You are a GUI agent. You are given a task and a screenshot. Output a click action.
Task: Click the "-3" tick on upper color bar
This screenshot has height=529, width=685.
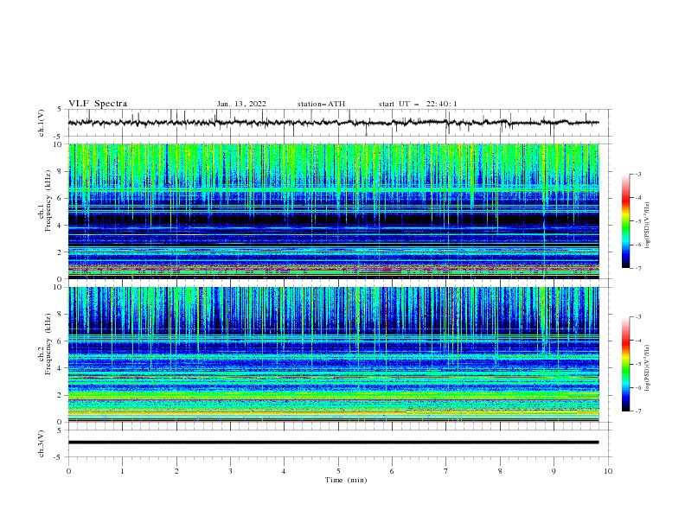(x=637, y=174)
